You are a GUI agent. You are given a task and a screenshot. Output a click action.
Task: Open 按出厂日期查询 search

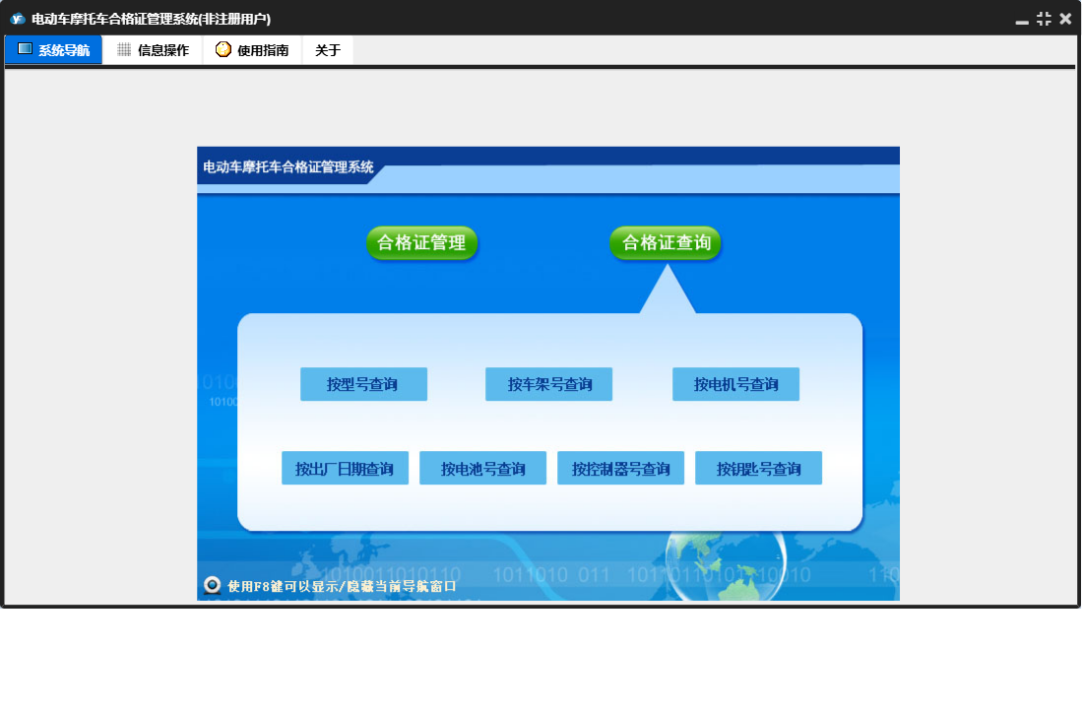coord(345,469)
